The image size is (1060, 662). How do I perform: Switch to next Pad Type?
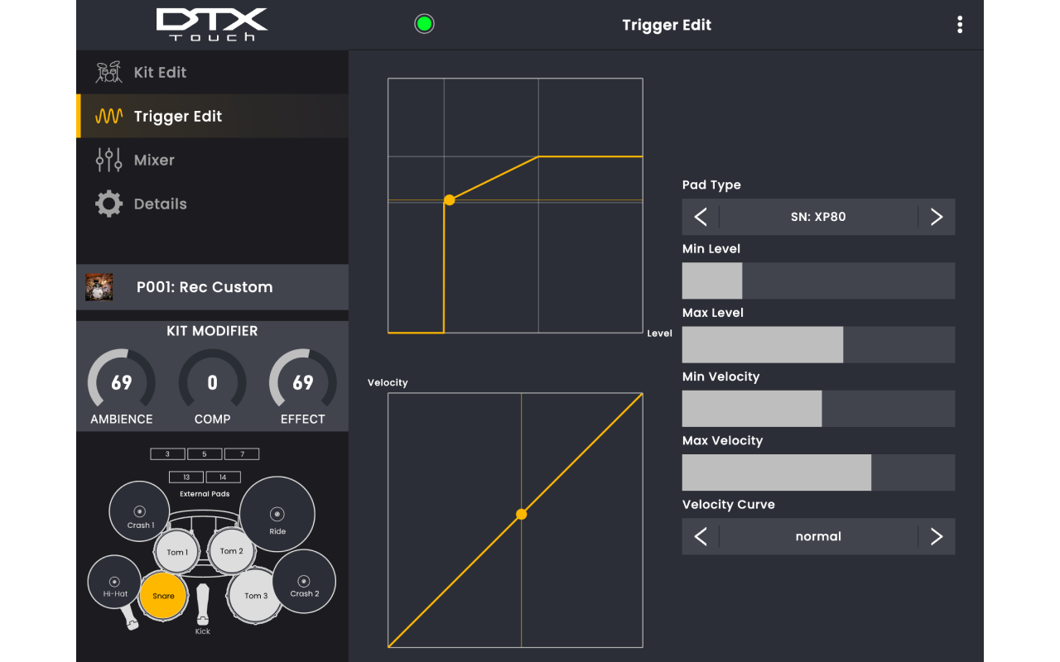tap(937, 217)
